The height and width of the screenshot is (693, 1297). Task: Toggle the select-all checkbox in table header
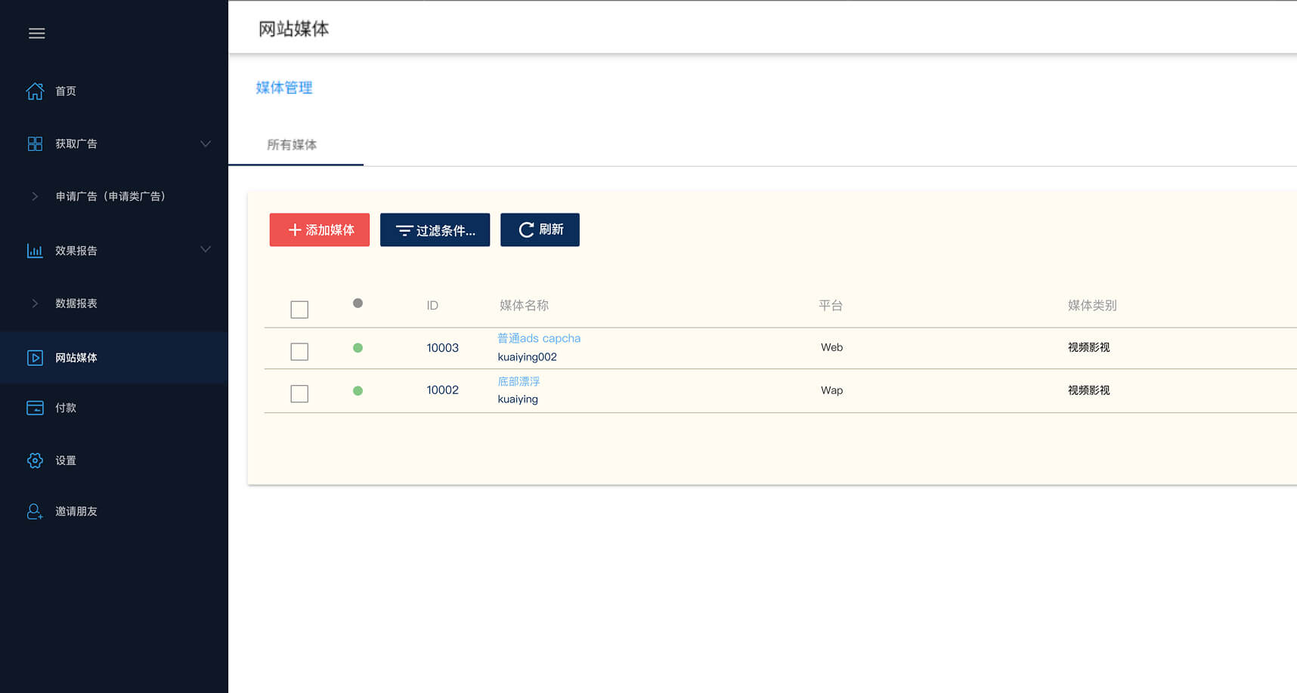tap(299, 310)
